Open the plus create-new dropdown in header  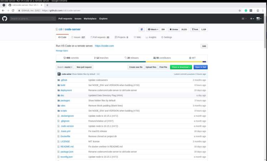(x=252, y=19)
